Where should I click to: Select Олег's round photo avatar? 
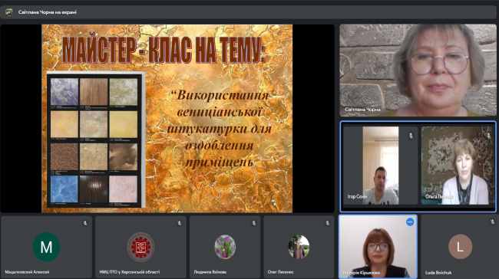(299, 247)
